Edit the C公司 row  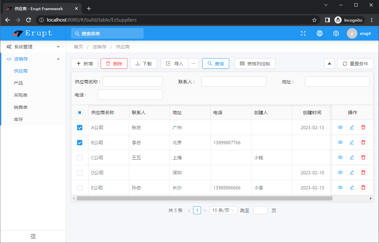pyautogui.click(x=352, y=157)
